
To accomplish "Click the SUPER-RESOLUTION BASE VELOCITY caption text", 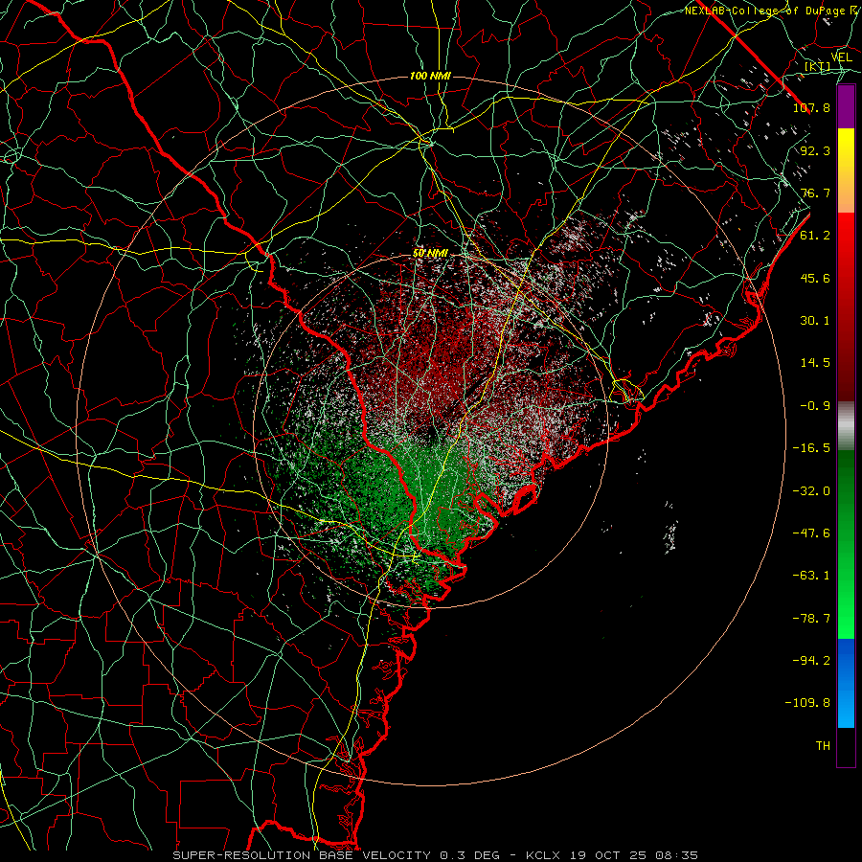I will pos(302,855).
